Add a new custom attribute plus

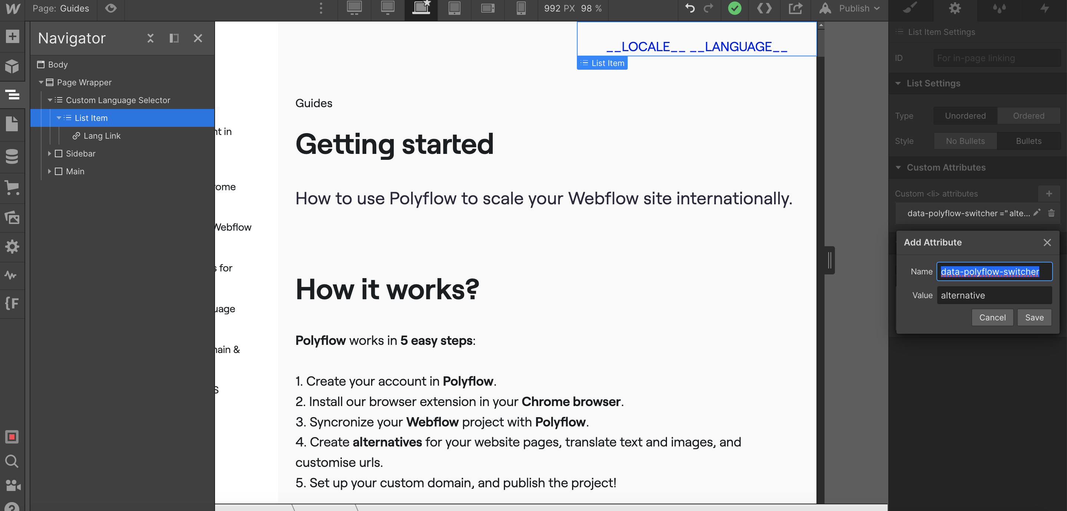[1049, 194]
